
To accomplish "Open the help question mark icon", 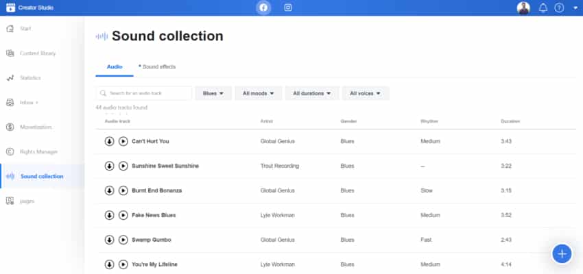I will pyautogui.click(x=560, y=8).
